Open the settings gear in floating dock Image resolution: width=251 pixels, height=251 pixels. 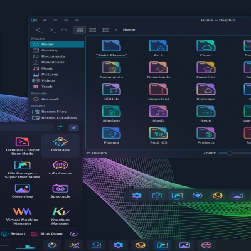pos(137,196)
